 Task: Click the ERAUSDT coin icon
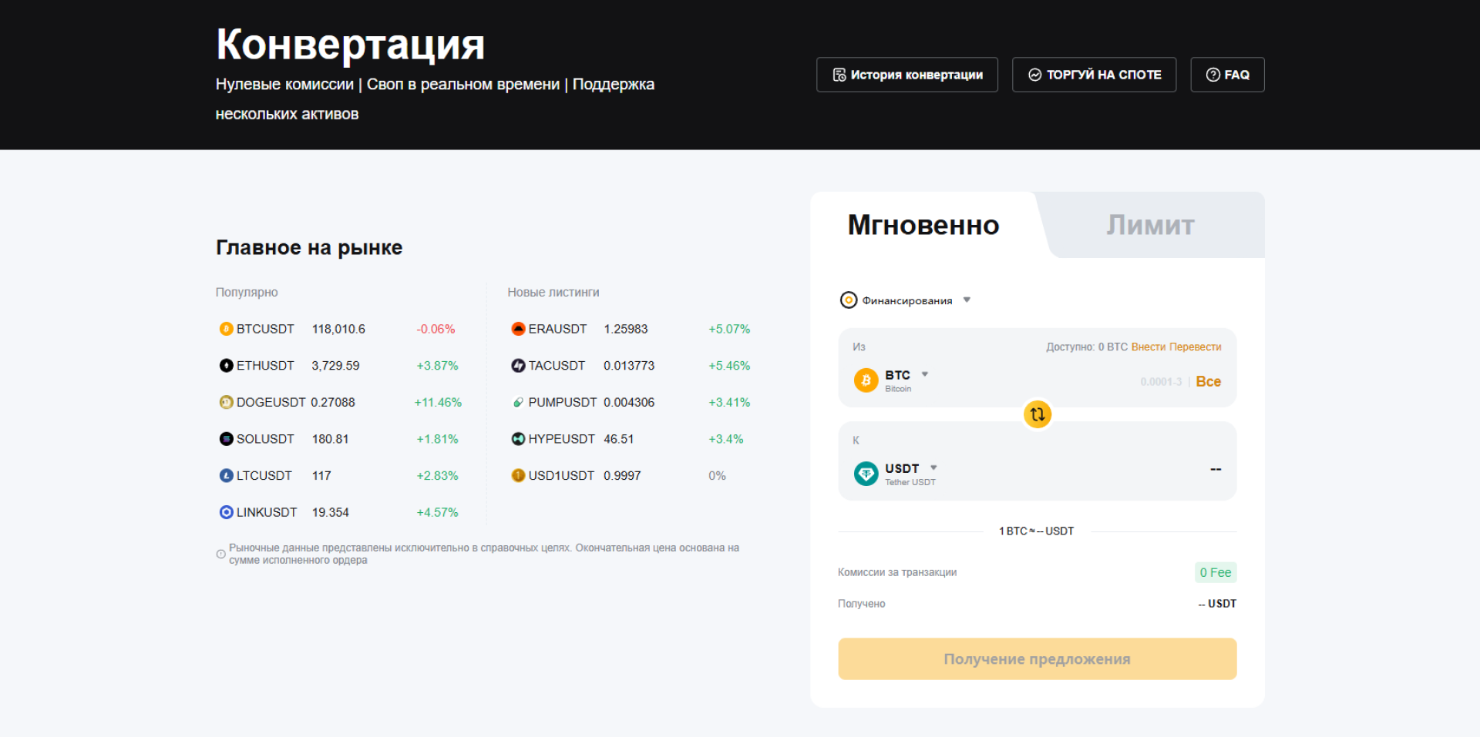coord(518,329)
